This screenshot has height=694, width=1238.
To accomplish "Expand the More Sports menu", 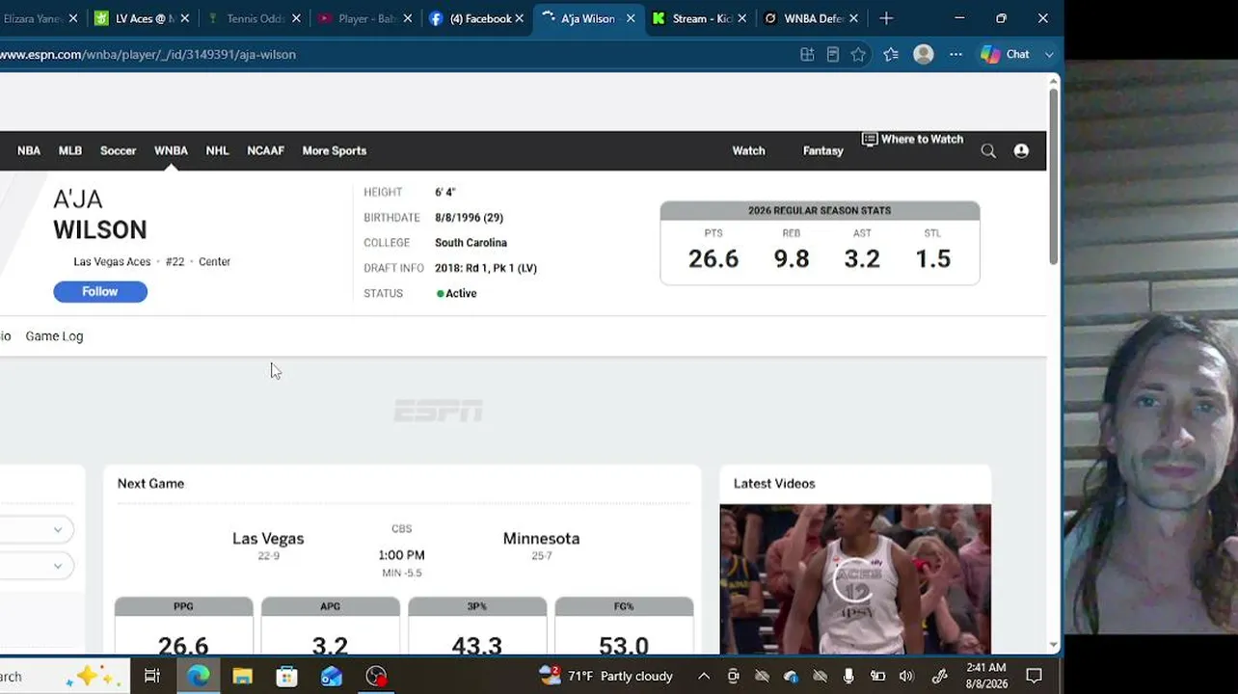I will click(334, 150).
